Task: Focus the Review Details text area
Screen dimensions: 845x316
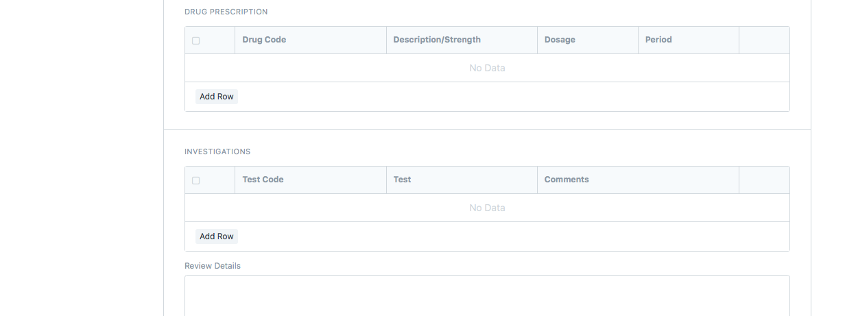Action: click(x=487, y=295)
